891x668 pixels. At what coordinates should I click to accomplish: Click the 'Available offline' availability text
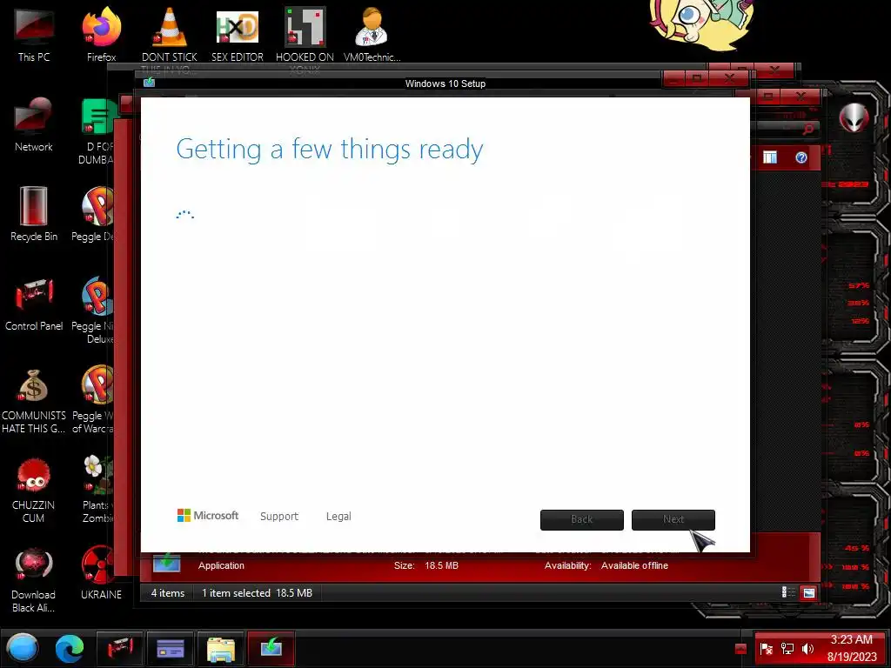(634, 565)
